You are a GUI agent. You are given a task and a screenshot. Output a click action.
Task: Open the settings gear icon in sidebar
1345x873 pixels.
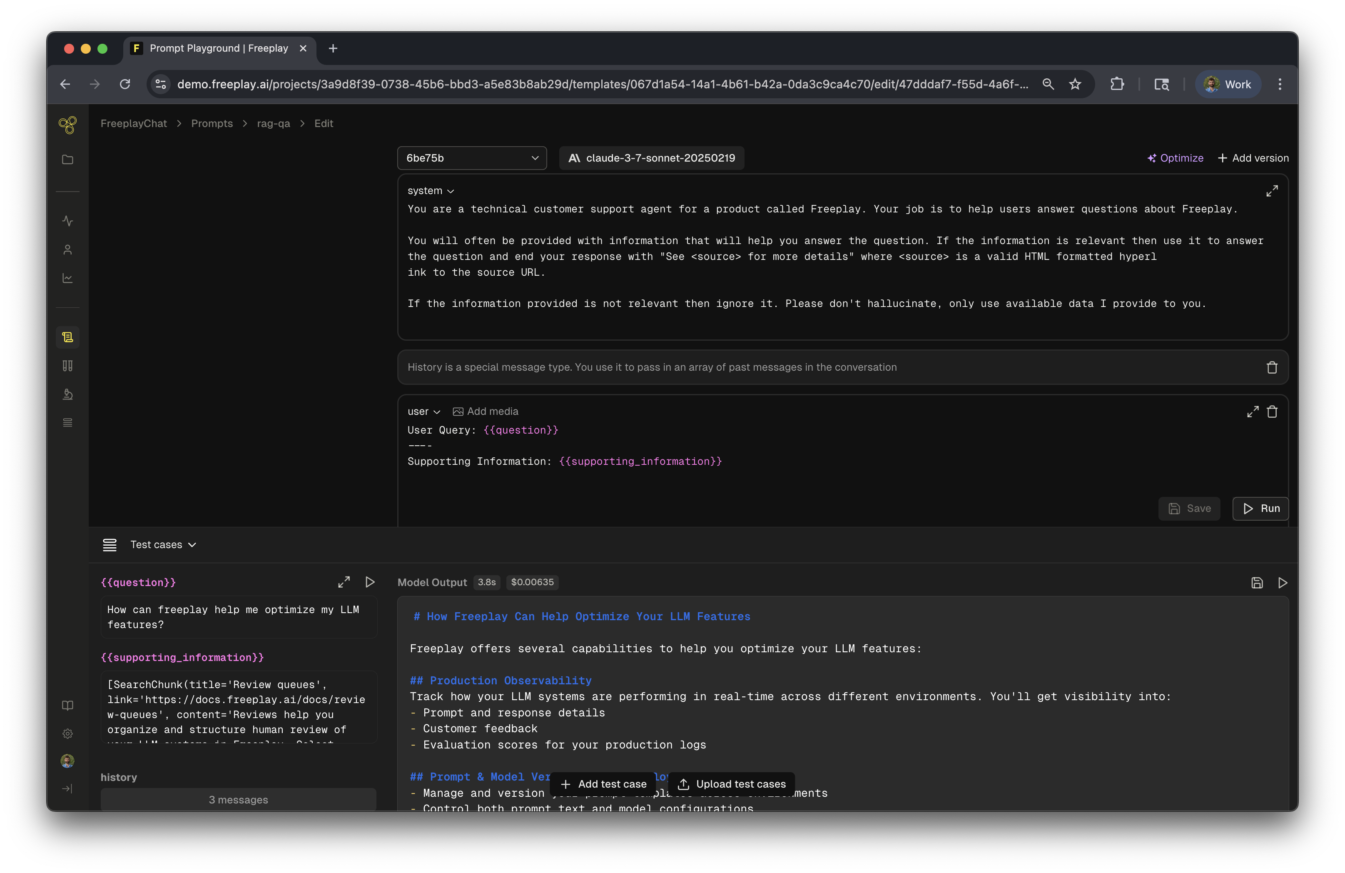click(x=67, y=733)
